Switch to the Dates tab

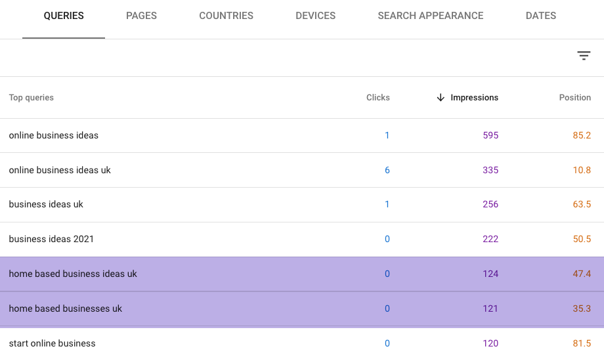point(541,16)
